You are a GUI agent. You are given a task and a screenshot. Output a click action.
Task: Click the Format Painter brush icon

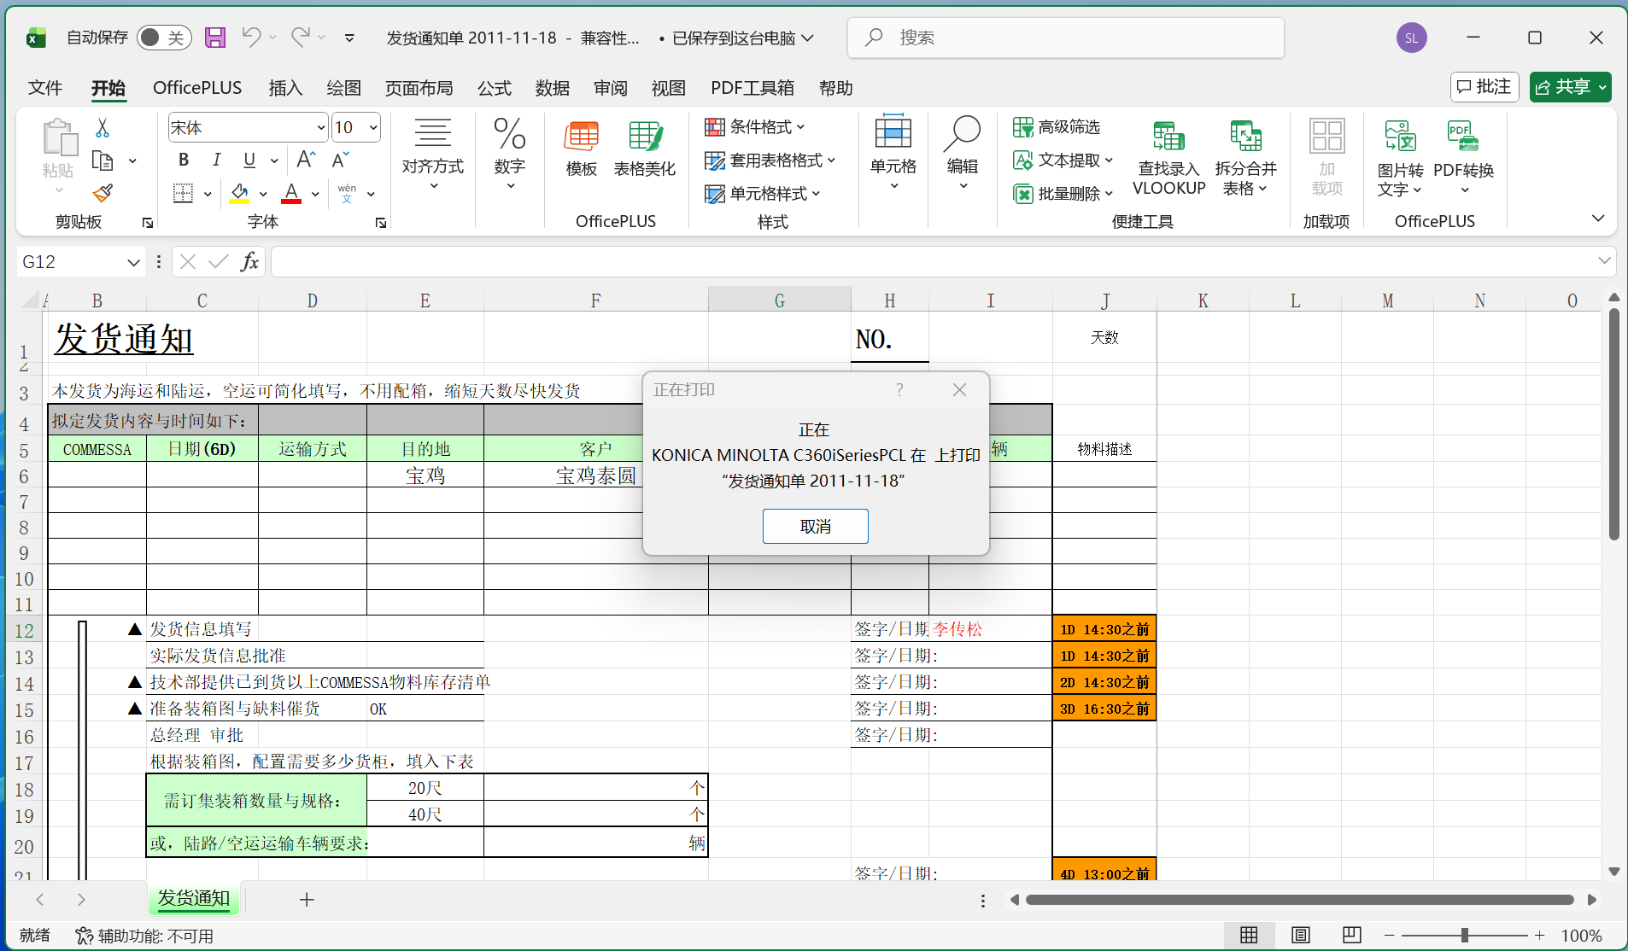(102, 194)
